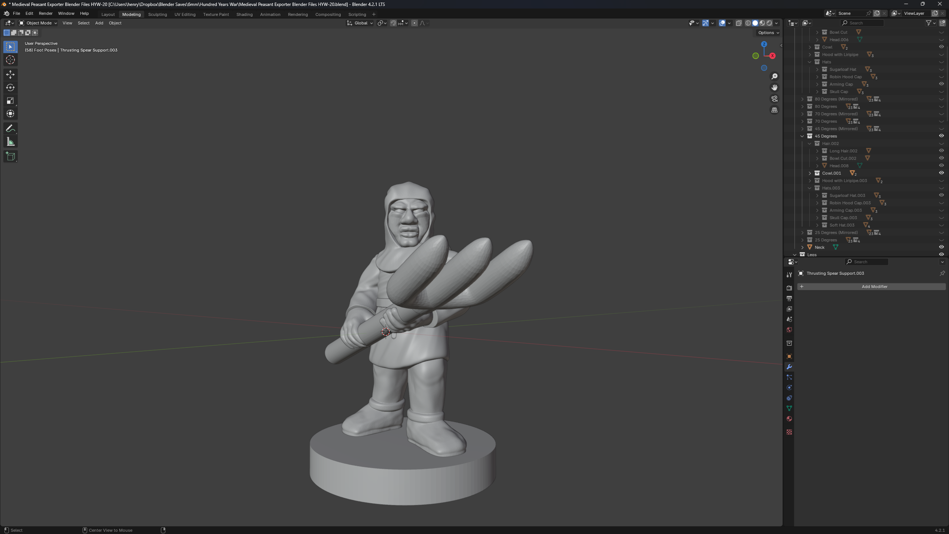Hide the 45 Degrees collection
Viewport: 949px width, 534px height.
(x=941, y=136)
